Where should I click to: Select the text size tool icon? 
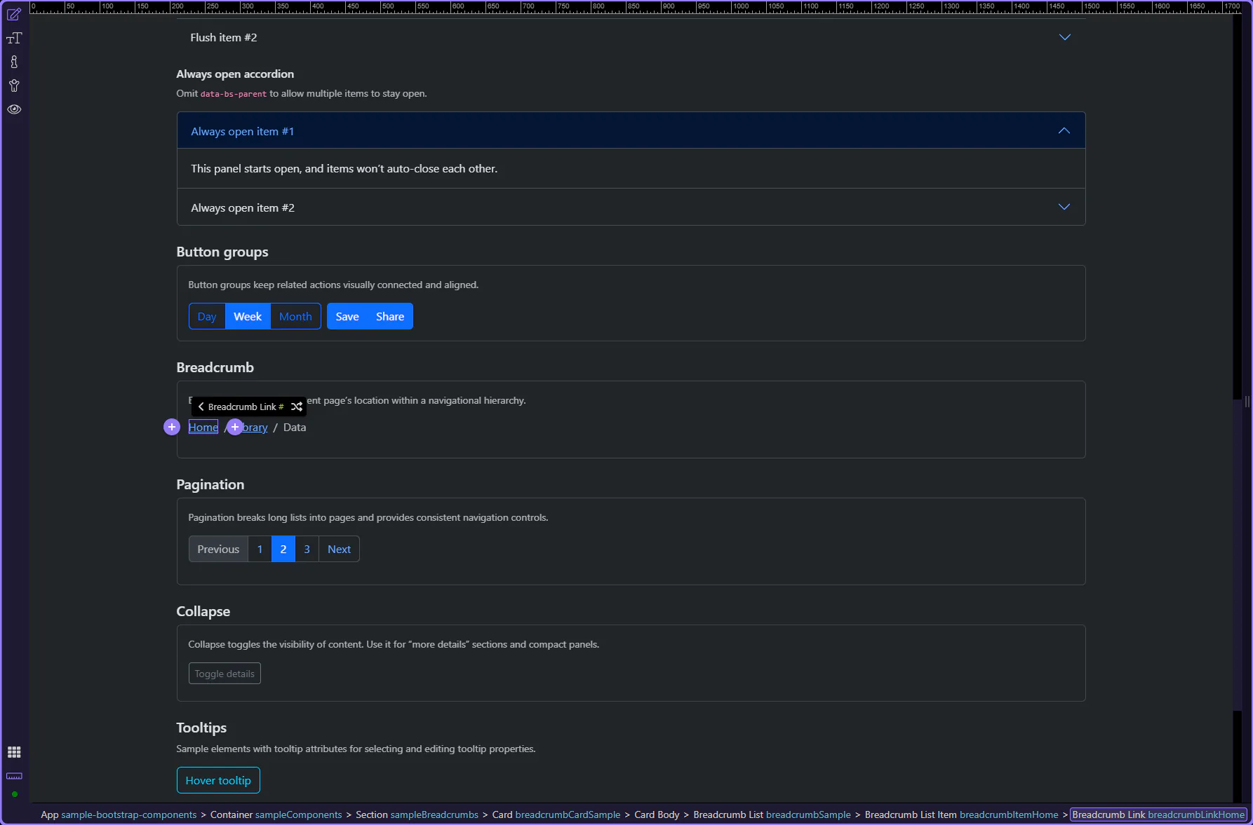coord(14,39)
